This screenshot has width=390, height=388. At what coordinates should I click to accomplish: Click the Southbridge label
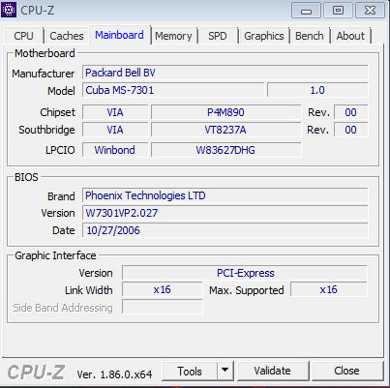(46, 130)
